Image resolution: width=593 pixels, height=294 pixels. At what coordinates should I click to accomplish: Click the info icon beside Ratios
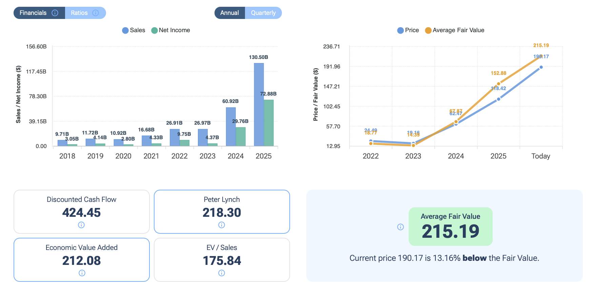[x=96, y=13]
